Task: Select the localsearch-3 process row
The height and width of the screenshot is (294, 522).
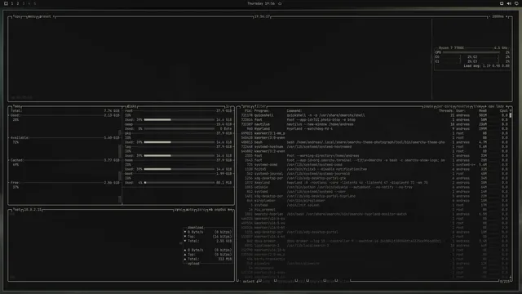Action: pos(374,246)
